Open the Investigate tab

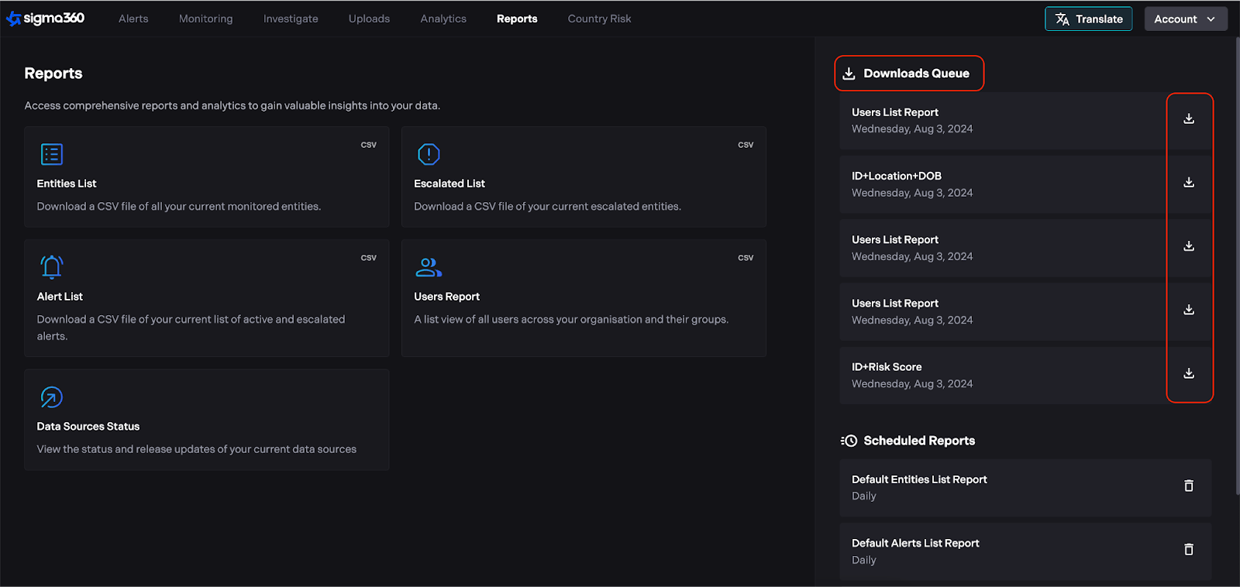pos(291,19)
